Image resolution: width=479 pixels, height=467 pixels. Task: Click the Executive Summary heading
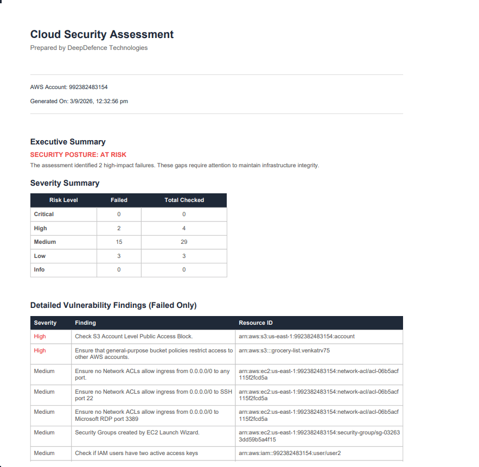68,142
